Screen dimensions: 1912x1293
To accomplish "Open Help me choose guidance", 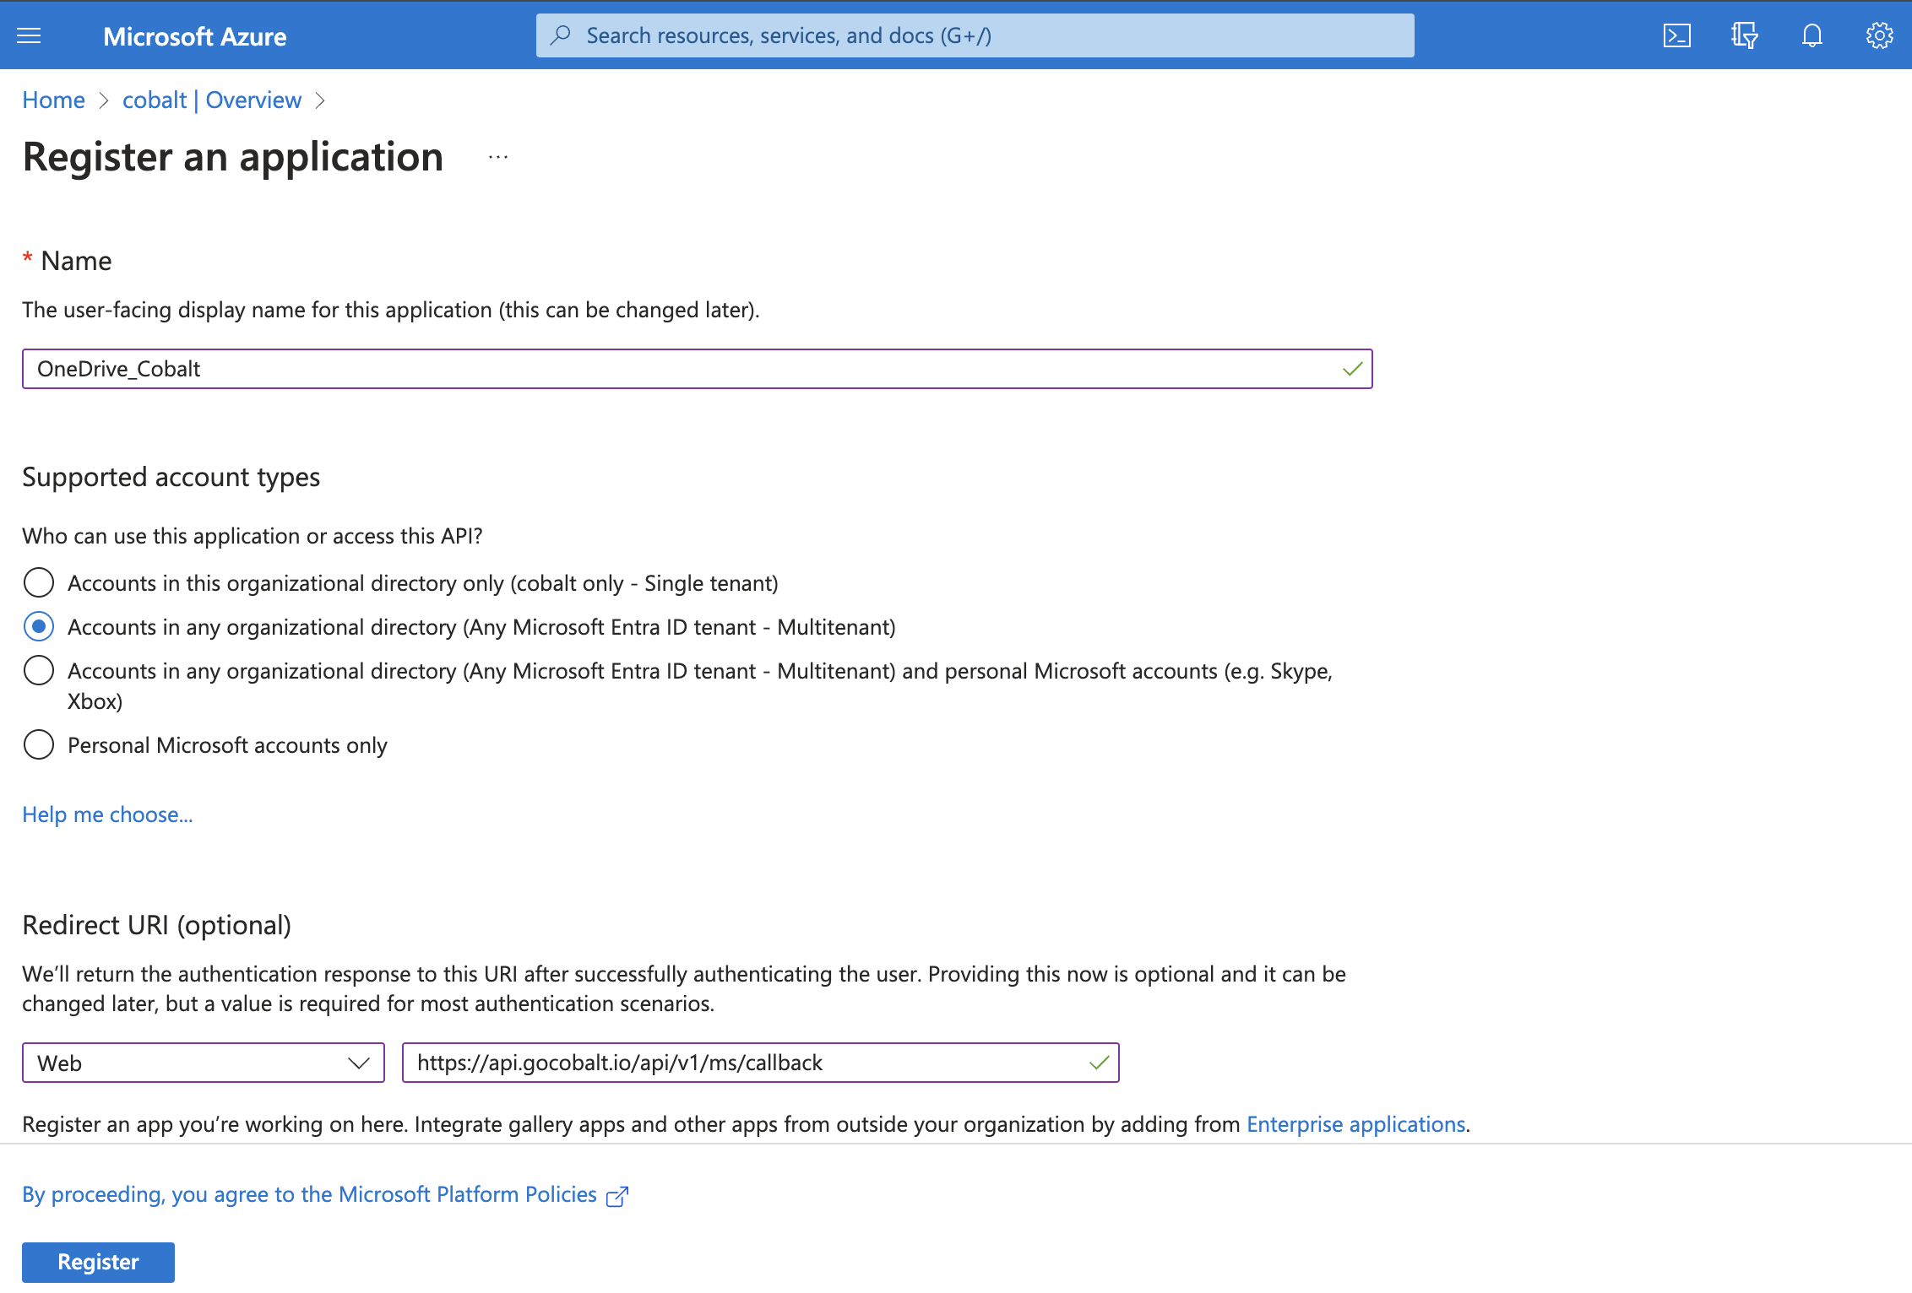I will (x=106, y=814).
